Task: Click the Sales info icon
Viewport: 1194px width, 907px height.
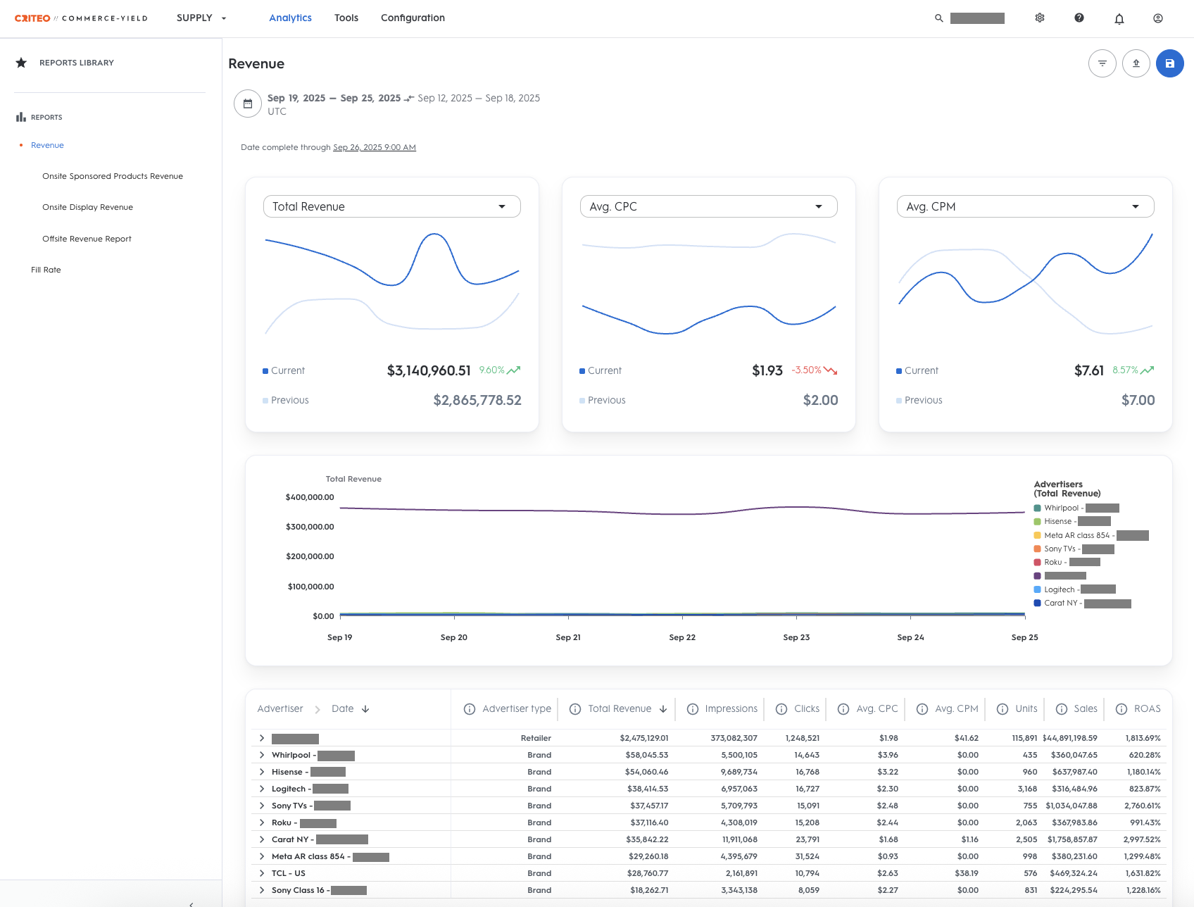Action: [1062, 709]
